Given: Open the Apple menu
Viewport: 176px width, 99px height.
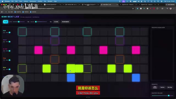Looking at the screenshot, I should pos(2,1).
